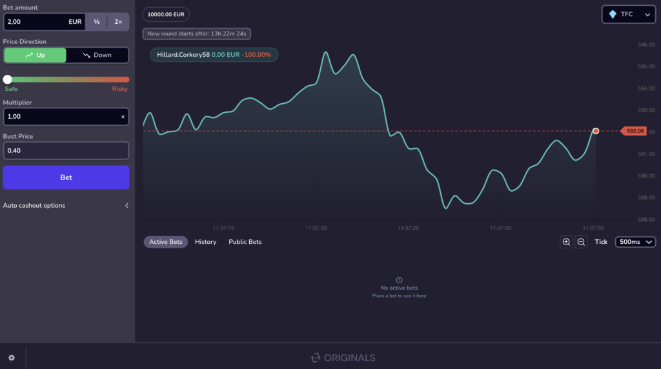Select Down price direction
661x369 pixels.
[x=97, y=55]
